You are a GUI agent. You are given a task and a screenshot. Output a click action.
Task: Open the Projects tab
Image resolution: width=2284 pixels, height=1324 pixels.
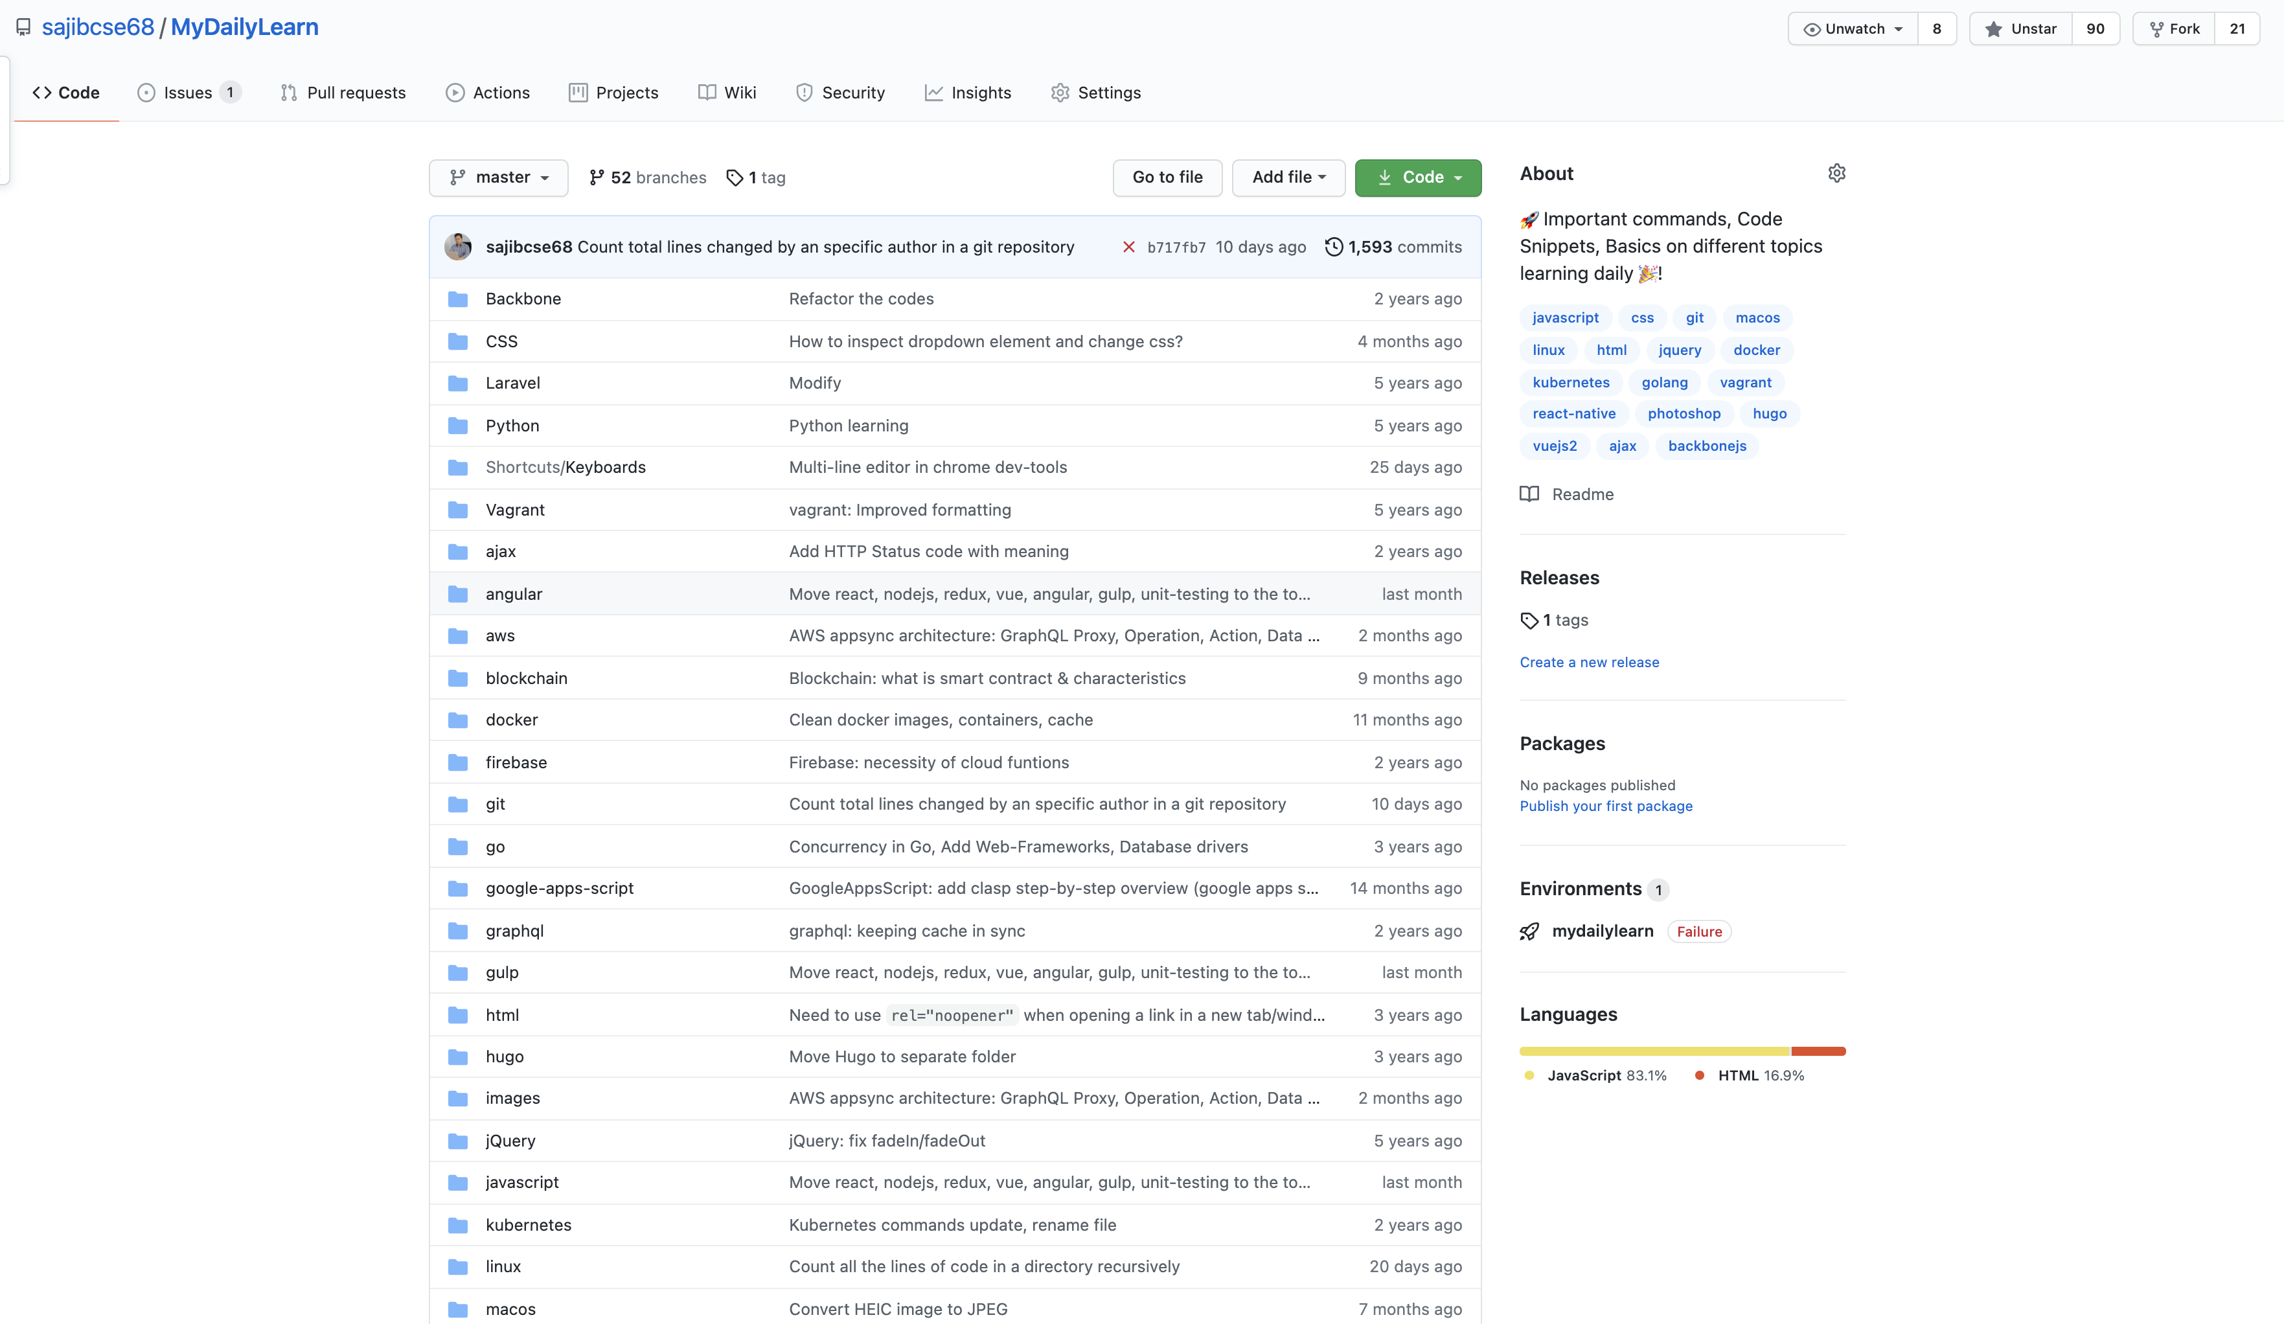click(x=613, y=93)
